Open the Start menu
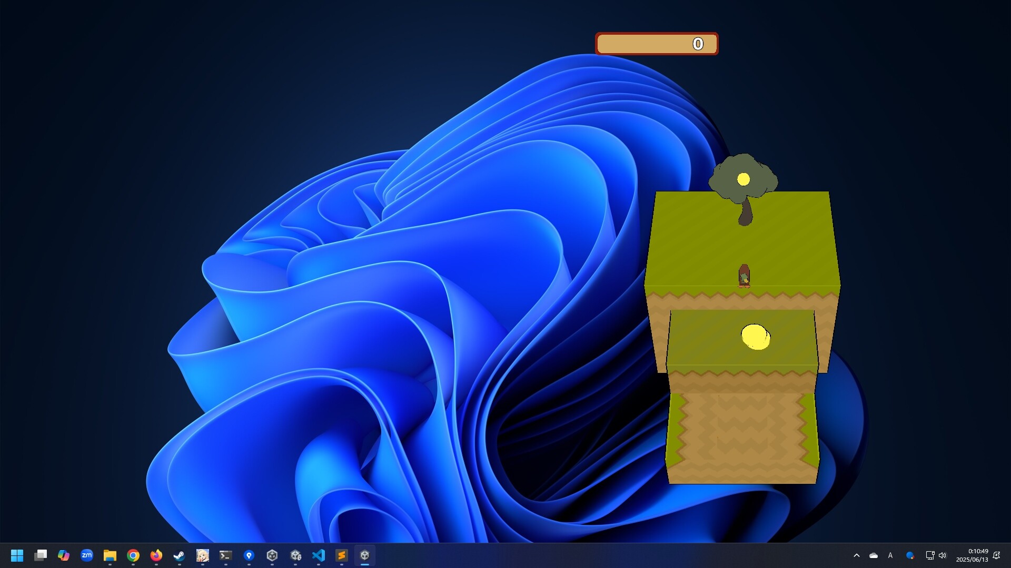1011x568 pixels. (x=17, y=555)
